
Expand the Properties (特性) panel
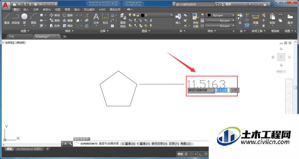[212, 31]
